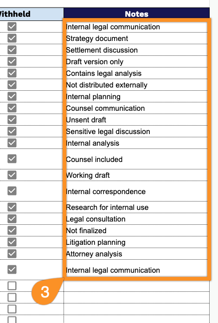Select the Not distributed externally cell
This screenshot has height=323, width=218.
tap(136, 85)
